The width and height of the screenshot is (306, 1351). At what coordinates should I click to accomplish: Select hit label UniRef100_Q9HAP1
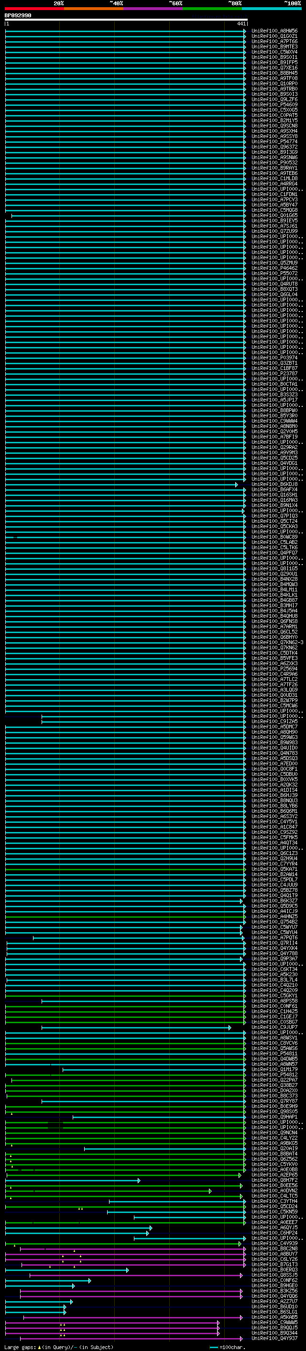[274, 1117]
